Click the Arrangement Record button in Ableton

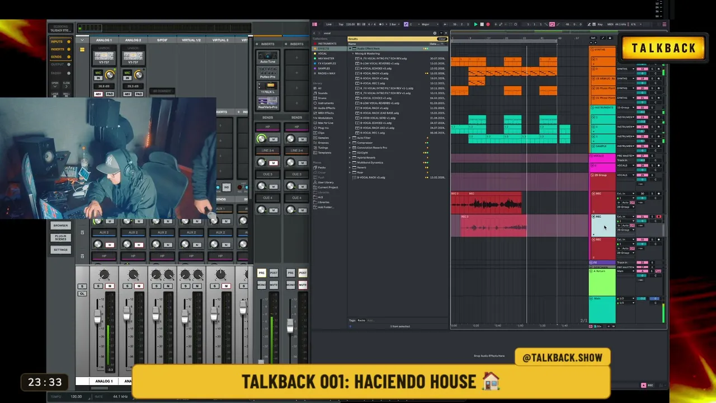tap(488, 25)
